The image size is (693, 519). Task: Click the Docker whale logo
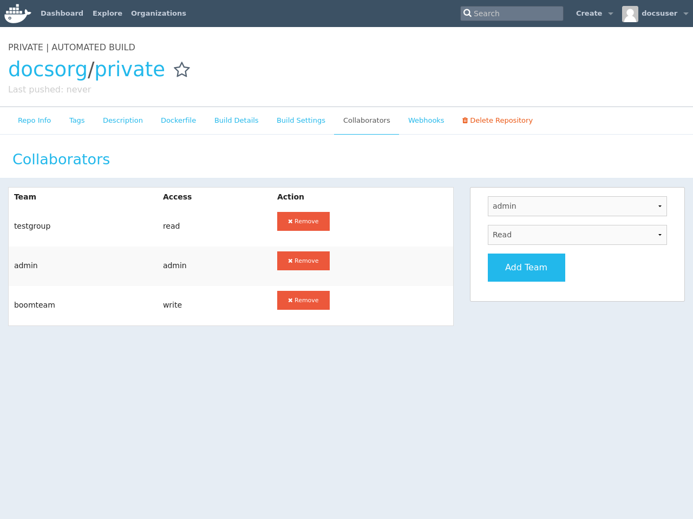(x=17, y=13)
